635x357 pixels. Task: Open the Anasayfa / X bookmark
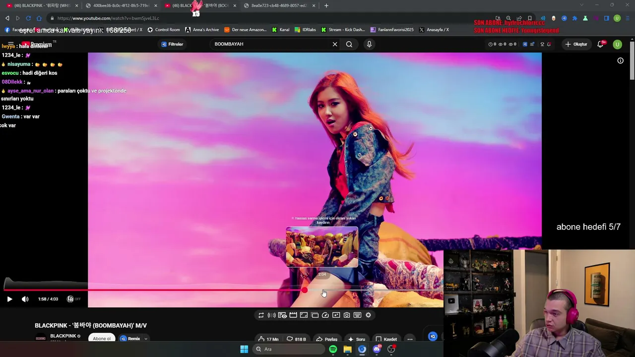434,30
